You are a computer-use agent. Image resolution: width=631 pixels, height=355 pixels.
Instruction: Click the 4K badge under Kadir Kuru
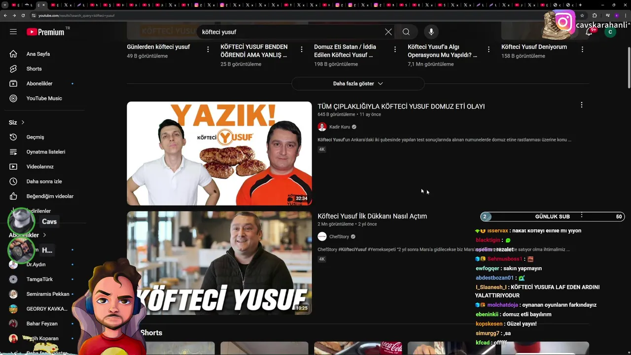point(322,149)
